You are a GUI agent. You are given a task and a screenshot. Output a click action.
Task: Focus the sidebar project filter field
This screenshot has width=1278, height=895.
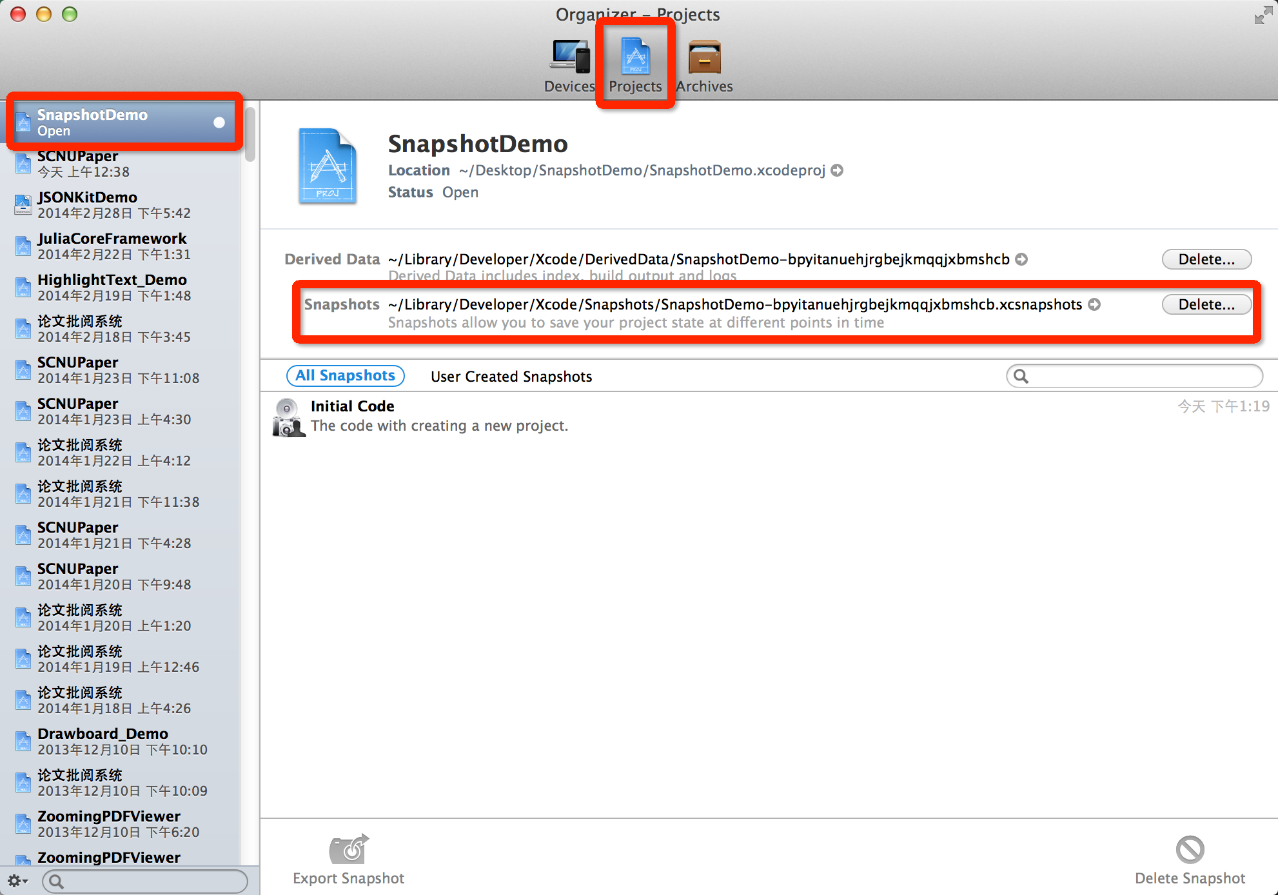pos(145,881)
